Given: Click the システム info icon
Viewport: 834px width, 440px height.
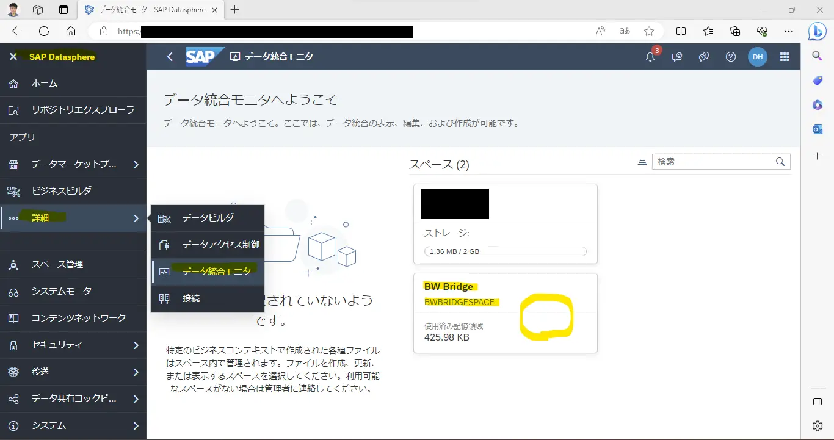Looking at the screenshot, I should click(x=13, y=426).
